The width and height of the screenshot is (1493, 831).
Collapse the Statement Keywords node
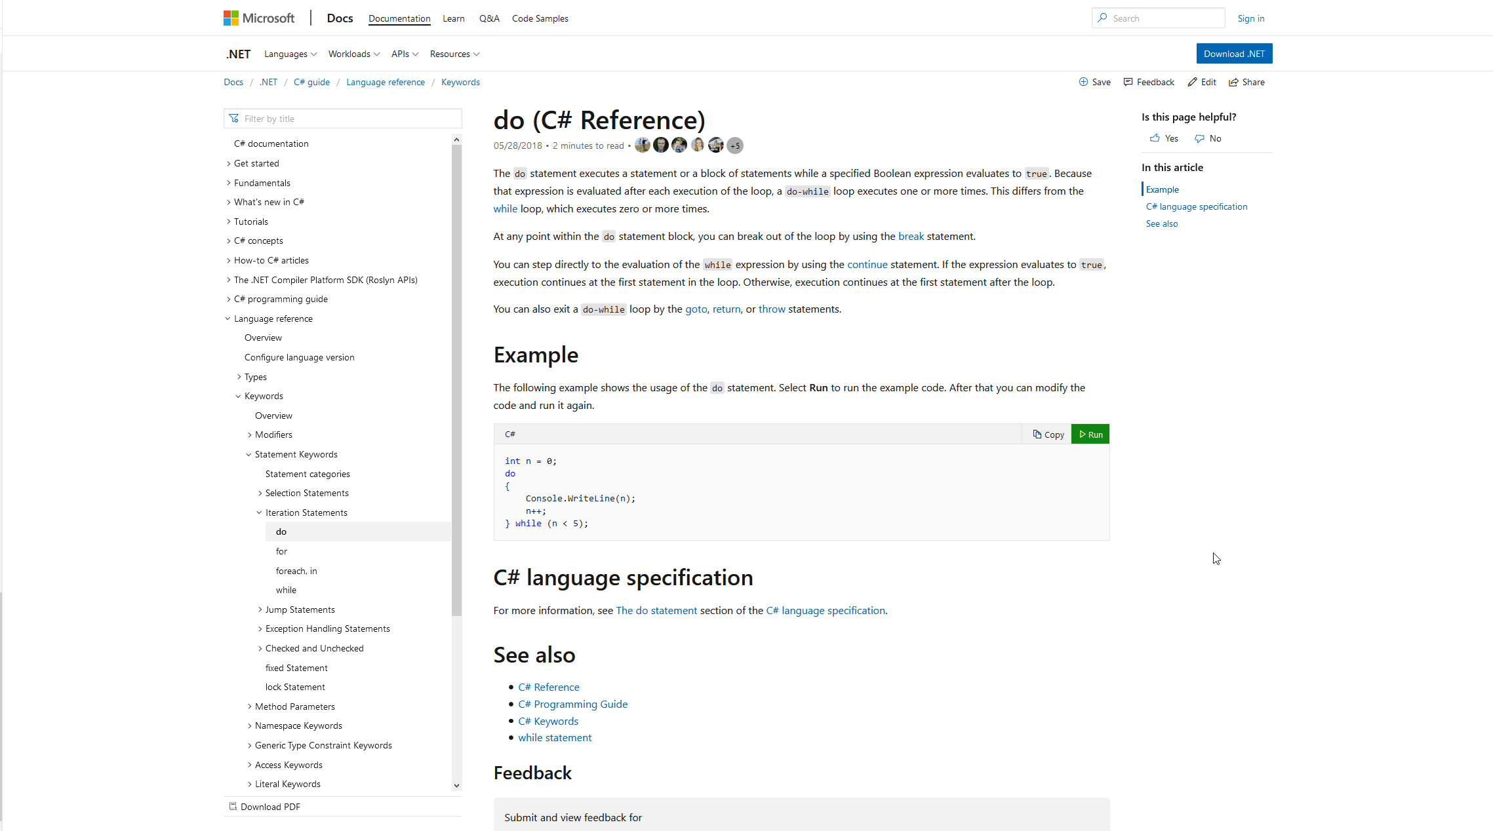pyautogui.click(x=249, y=454)
